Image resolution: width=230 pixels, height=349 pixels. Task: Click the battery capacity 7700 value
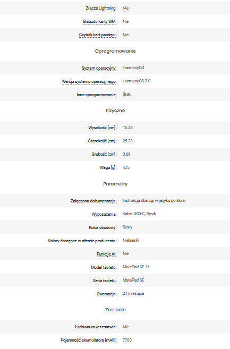click(127, 340)
